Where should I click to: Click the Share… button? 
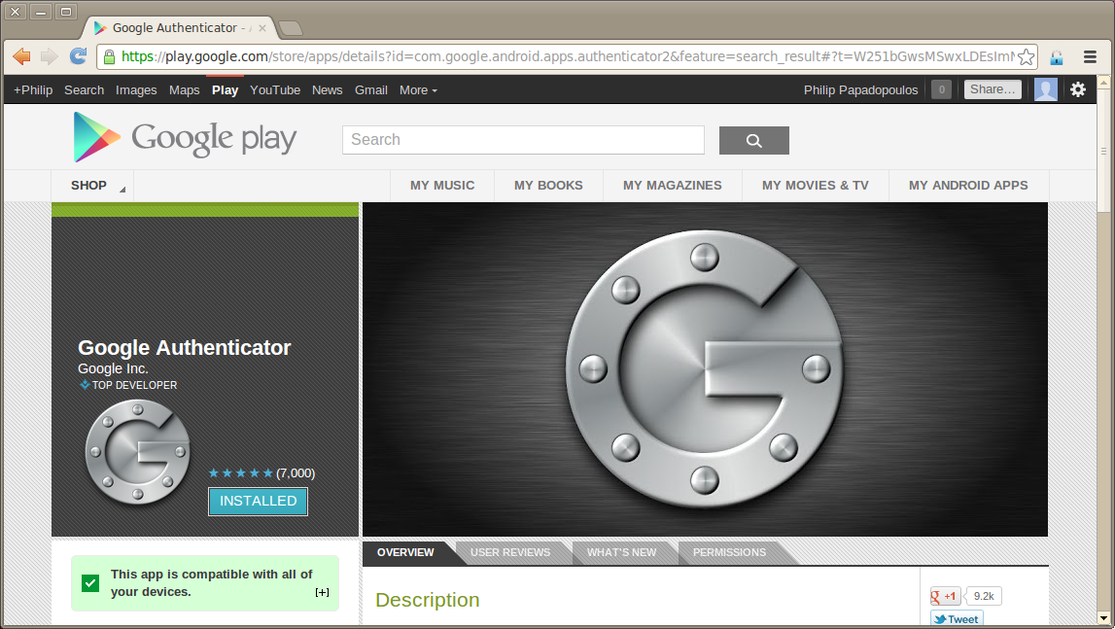click(x=992, y=89)
